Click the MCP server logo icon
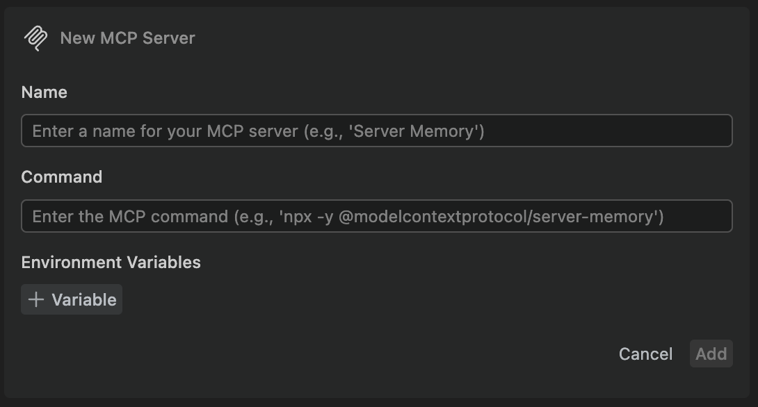Screen dimensions: 758x407 click(35, 38)
